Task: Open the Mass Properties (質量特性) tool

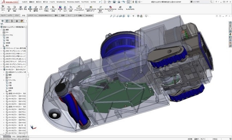Action: click(30, 9)
